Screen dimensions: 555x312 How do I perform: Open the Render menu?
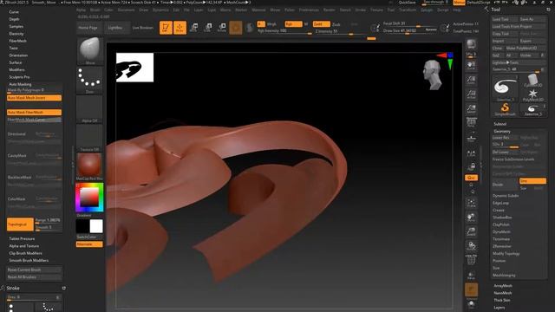point(329,10)
